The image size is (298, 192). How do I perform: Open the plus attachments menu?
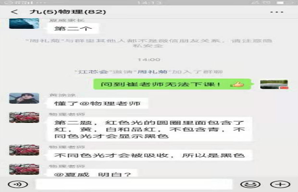tap(279, 184)
